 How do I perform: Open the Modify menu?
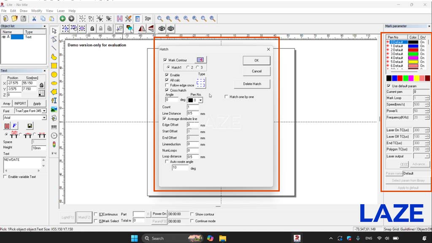tap(36, 11)
